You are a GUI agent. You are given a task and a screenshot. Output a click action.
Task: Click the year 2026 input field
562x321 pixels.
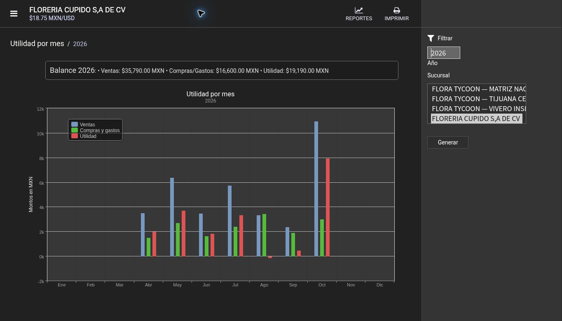(444, 53)
